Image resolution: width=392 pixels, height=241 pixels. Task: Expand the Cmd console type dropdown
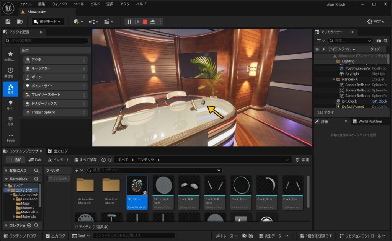coord(81,236)
